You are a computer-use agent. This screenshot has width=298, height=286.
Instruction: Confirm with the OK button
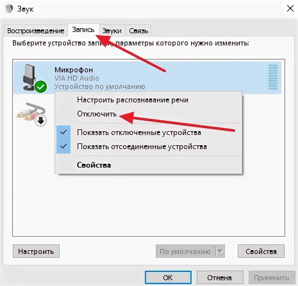coord(168,277)
